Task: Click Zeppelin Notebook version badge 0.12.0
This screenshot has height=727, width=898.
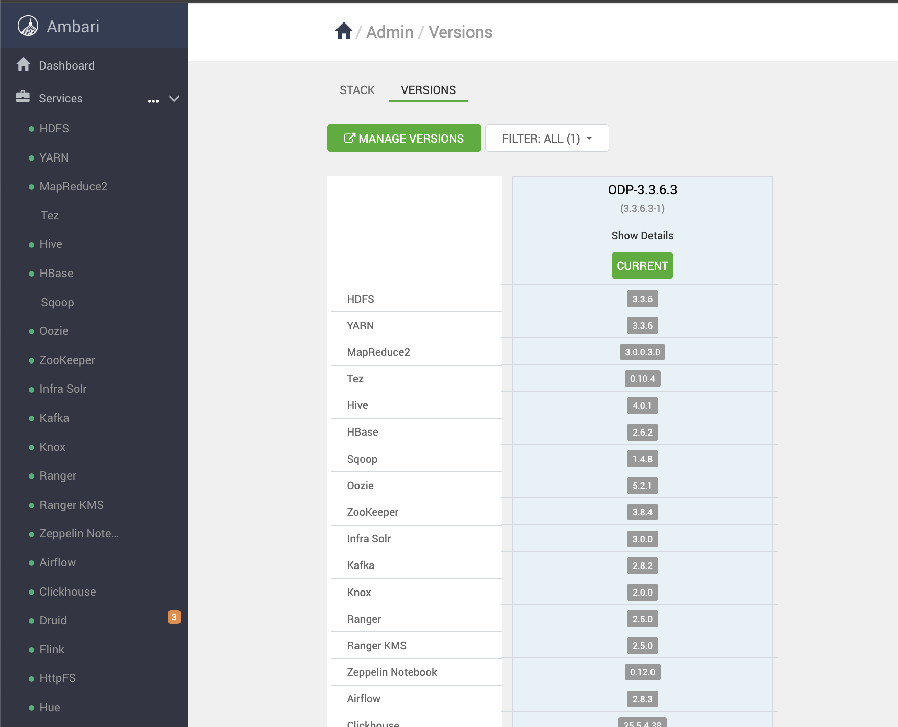Action: click(642, 672)
